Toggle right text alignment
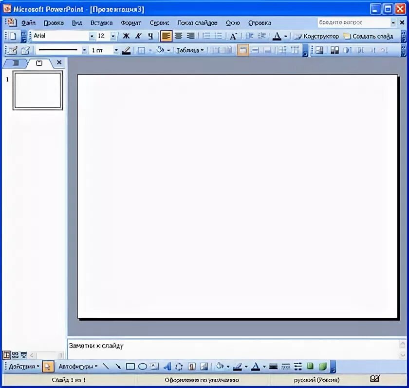The image size is (409, 388). click(x=191, y=36)
